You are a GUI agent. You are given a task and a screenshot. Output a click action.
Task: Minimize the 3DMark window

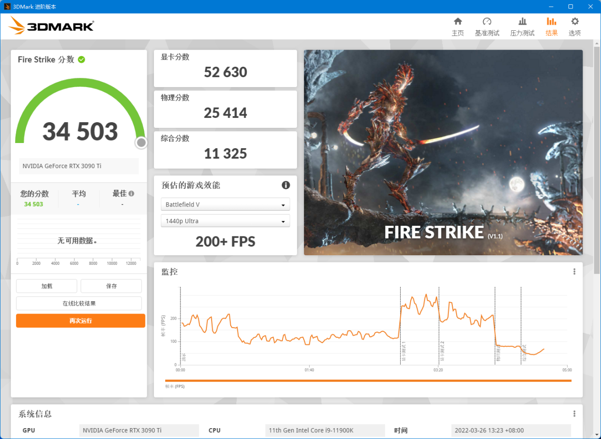[551, 6]
